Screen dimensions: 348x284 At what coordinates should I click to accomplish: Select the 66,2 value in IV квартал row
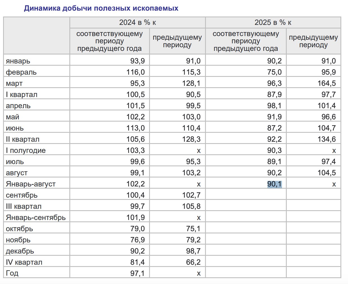[193, 262]
